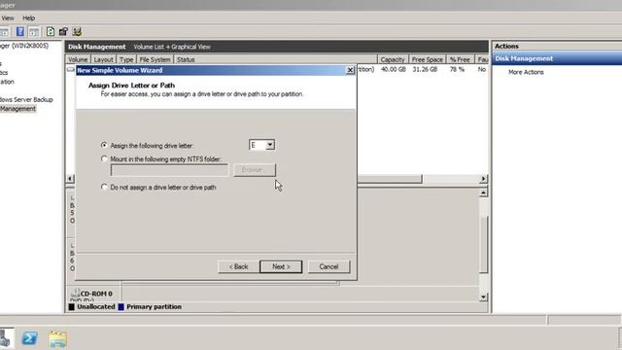Select Mount in the following empty NTFS folder

(x=104, y=158)
